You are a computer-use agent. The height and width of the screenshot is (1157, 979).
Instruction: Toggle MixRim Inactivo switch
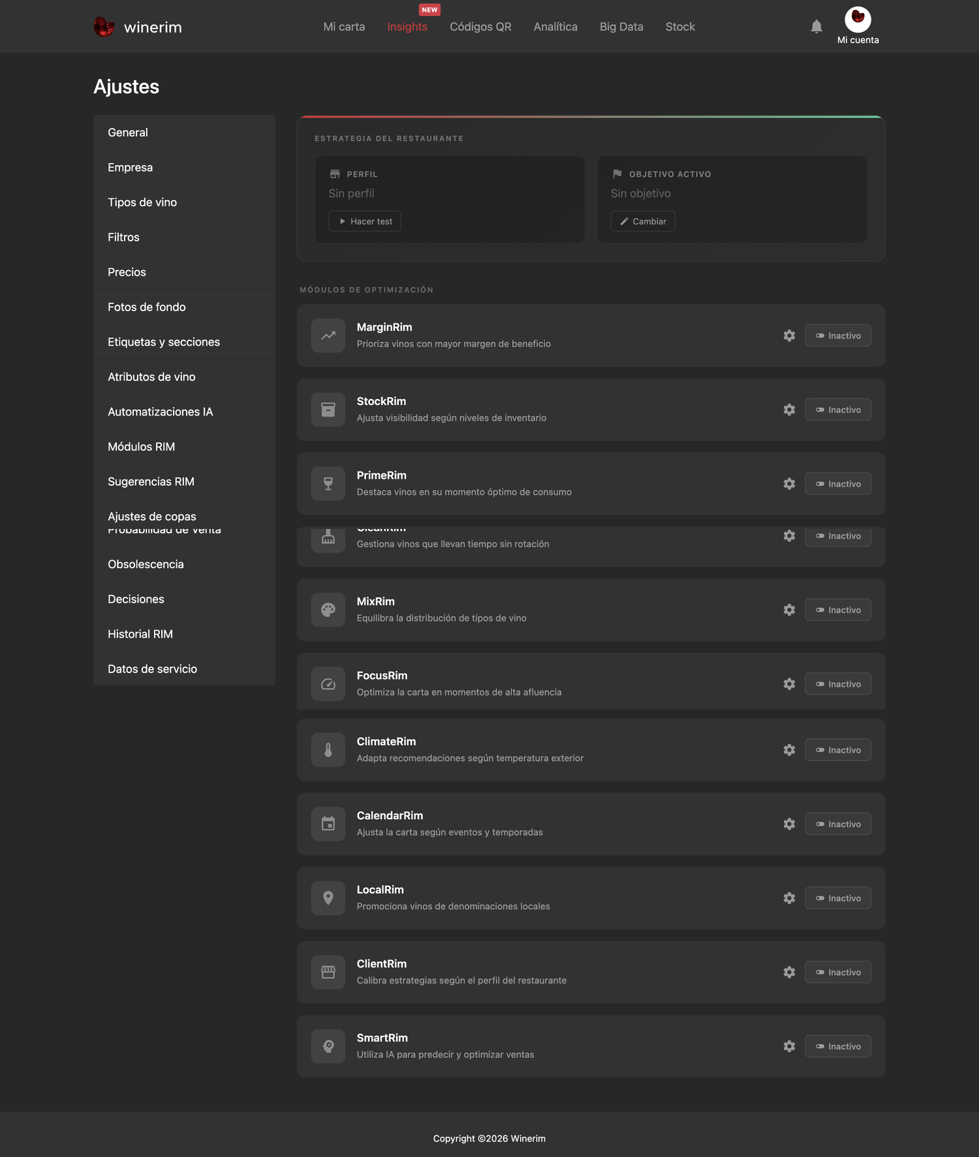tap(837, 610)
